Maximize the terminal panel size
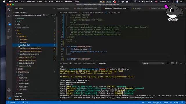The width and height of the screenshot is (186, 104). 181,63
